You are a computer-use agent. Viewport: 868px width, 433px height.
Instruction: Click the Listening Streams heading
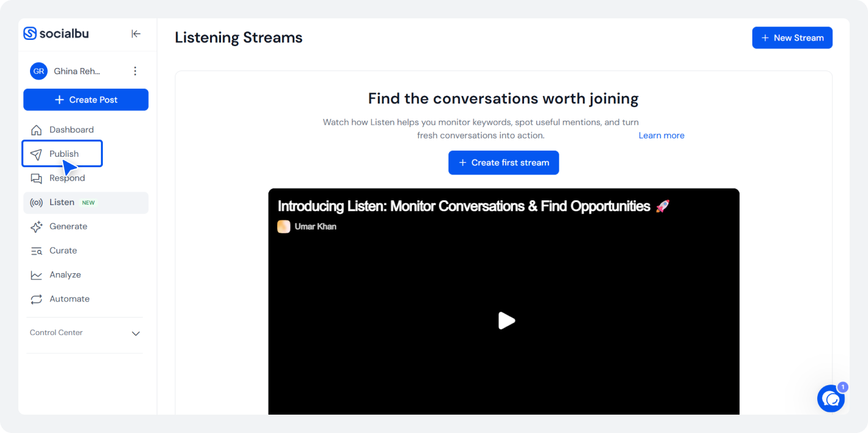tap(239, 37)
